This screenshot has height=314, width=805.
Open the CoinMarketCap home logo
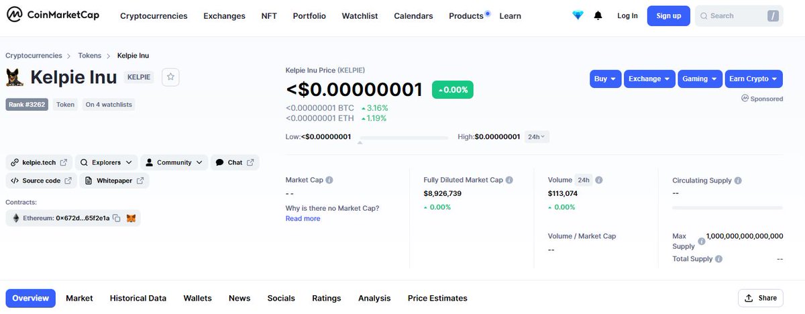pos(52,15)
